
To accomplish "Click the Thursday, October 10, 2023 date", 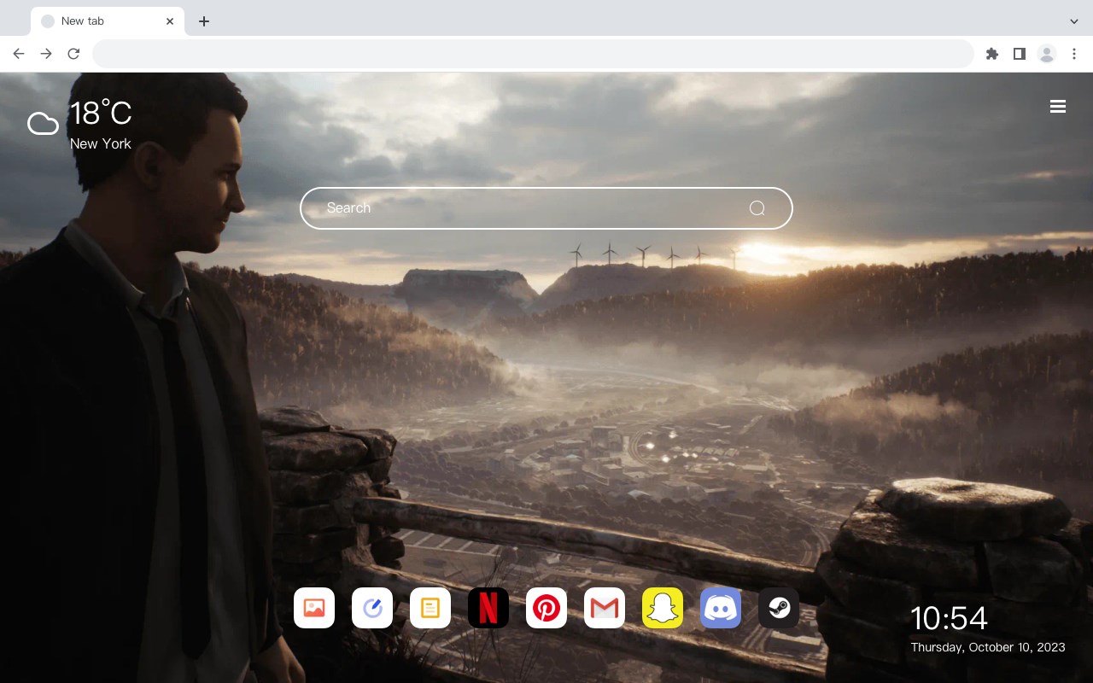I will [988, 647].
